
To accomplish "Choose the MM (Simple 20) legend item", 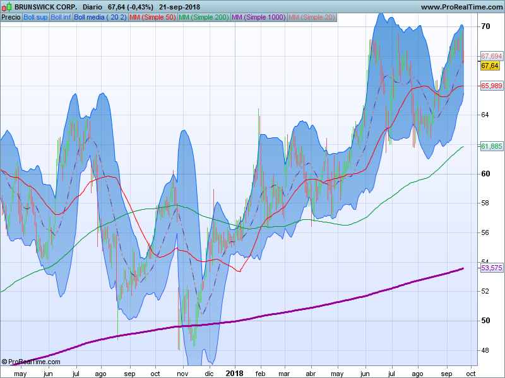I will (312, 18).
